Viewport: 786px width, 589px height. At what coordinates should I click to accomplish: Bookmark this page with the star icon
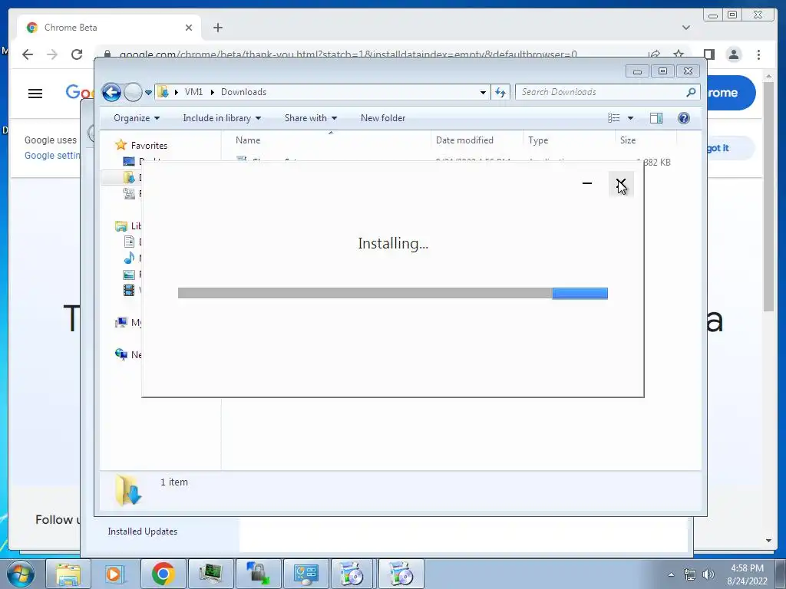click(x=679, y=54)
